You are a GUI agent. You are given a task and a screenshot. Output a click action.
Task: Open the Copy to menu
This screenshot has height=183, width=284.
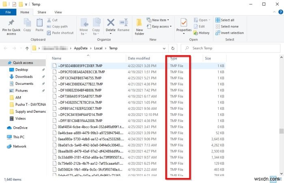[96, 27]
